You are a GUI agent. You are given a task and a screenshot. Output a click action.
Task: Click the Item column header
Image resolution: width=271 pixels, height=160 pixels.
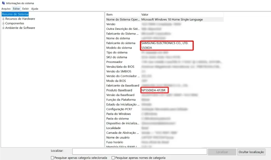pos(123,15)
